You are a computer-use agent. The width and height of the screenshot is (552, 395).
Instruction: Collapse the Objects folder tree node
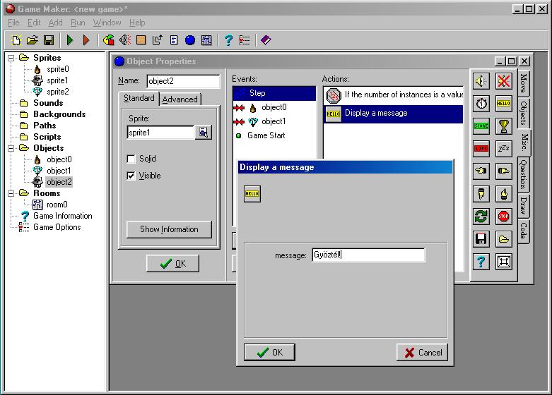pos(11,148)
